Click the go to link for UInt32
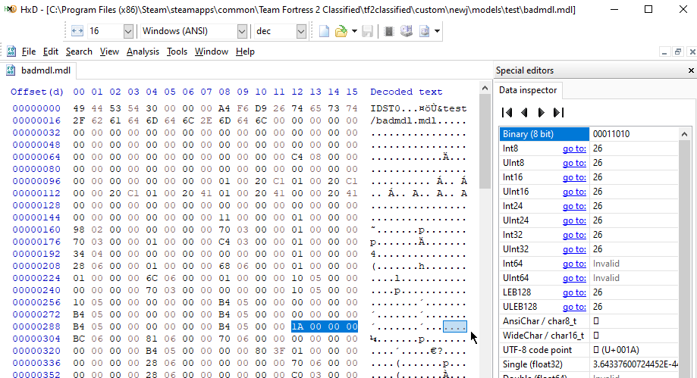The width and height of the screenshot is (697, 378). pos(574,249)
